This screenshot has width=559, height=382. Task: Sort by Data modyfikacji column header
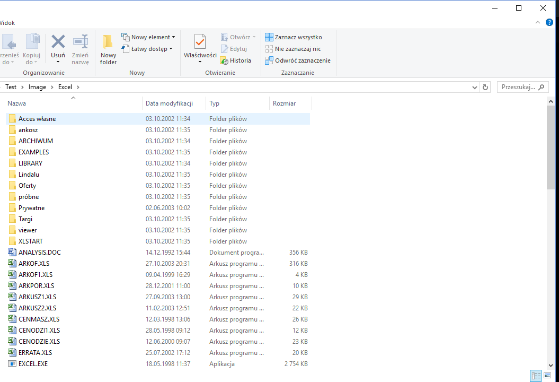pyautogui.click(x=168, y=103)
